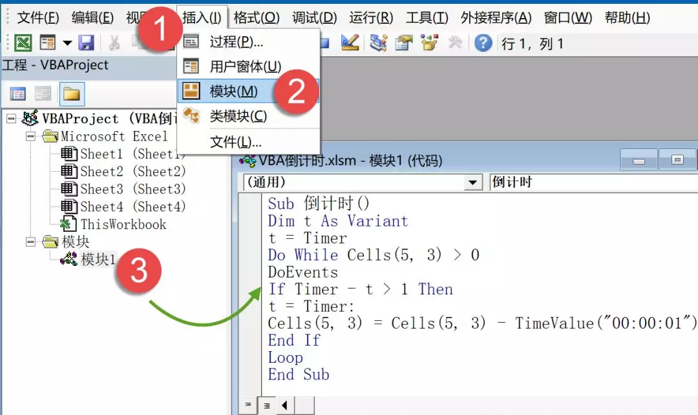Select ThisWorkbook in the project tree
Viewport: 698px width, 415px height.
click(x=123, y=225)
